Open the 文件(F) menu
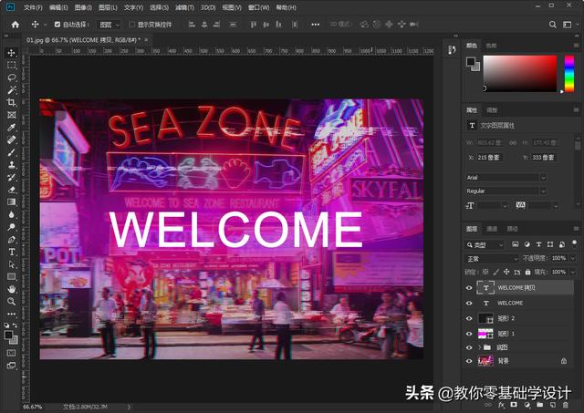The width and height of the screenshot is (584, 413). click(33, 7)
